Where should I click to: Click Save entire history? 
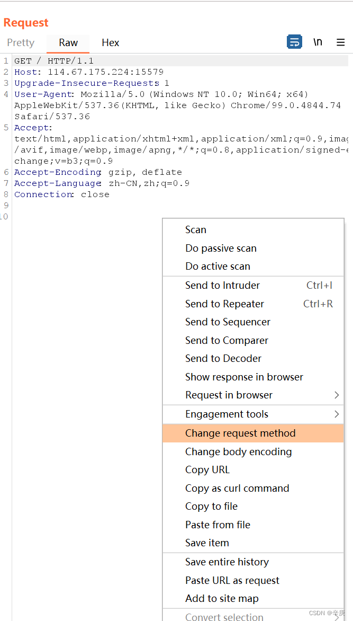pyautogui.click(x=227, y=562)
